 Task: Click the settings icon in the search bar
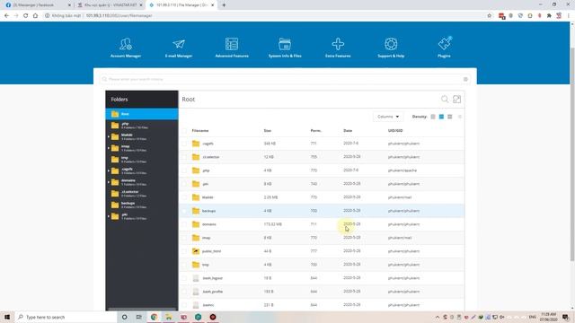[465, 79]
